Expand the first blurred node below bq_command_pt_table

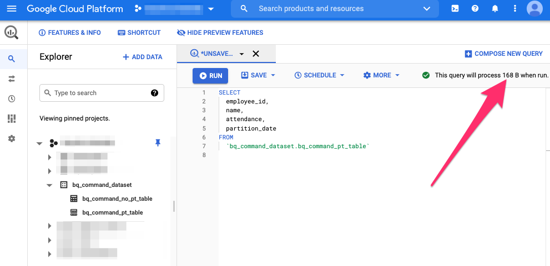pos(49,226)
